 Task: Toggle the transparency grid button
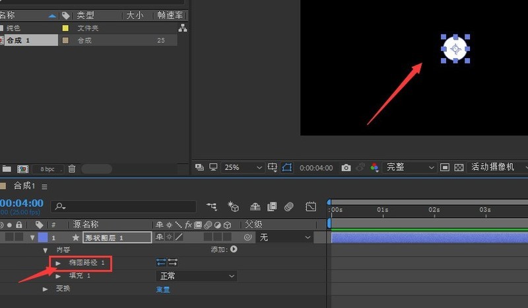click(x=459, y=167)
